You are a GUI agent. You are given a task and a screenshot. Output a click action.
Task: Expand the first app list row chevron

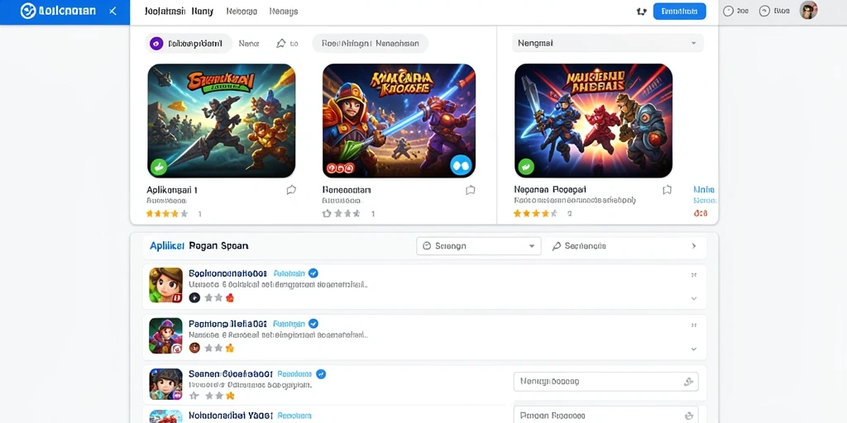point(694,298)
